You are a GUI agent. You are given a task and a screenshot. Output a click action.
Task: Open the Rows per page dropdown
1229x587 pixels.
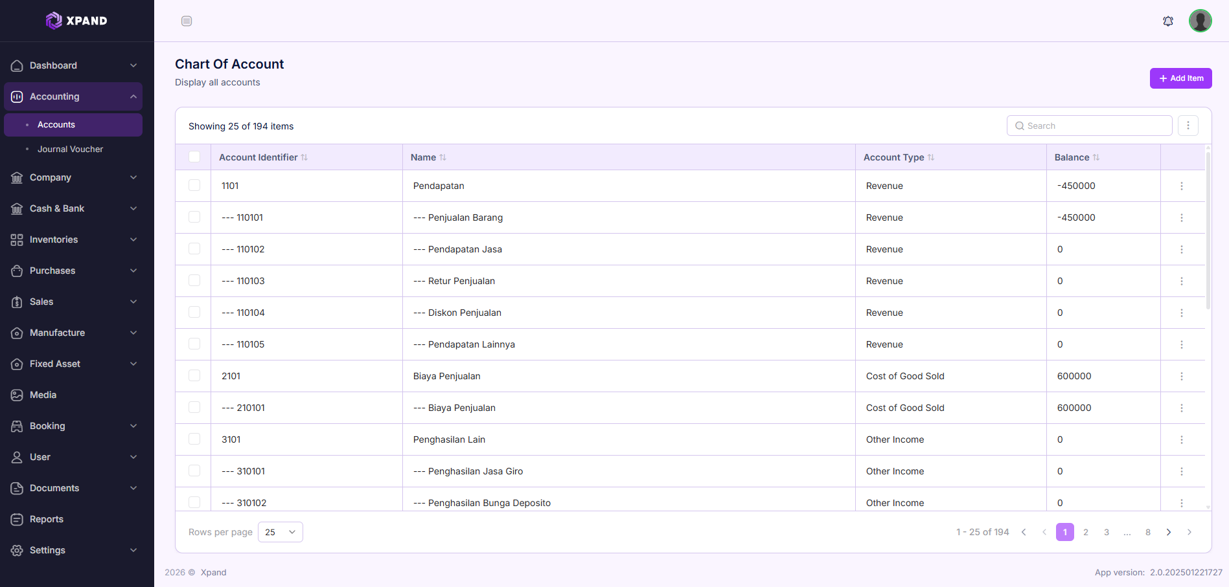pos(281,532)
